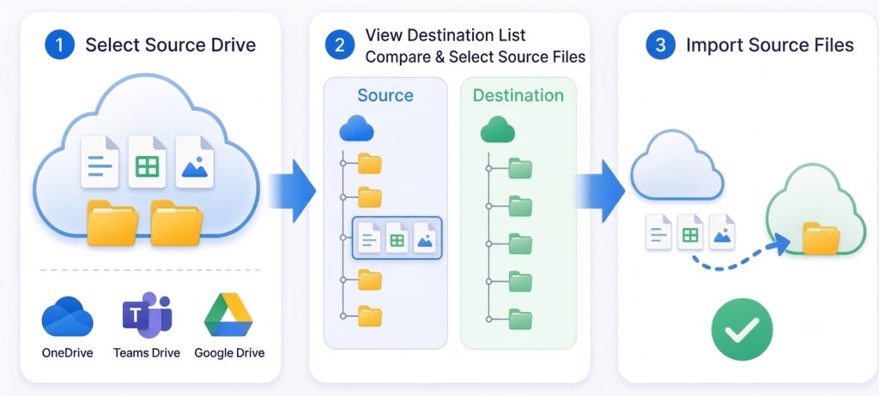Choose the Teams Drive purple icon
The height and width of the screenshot is (396, 879).
pyautogui.click(x=147, y=315)
